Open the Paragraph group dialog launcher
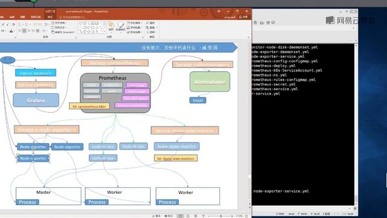387x218 pixels. 76,37
